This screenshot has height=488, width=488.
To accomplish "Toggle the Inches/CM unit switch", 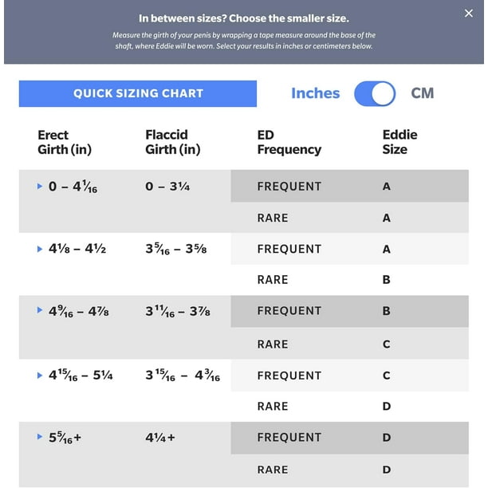I will click(375, 93).
